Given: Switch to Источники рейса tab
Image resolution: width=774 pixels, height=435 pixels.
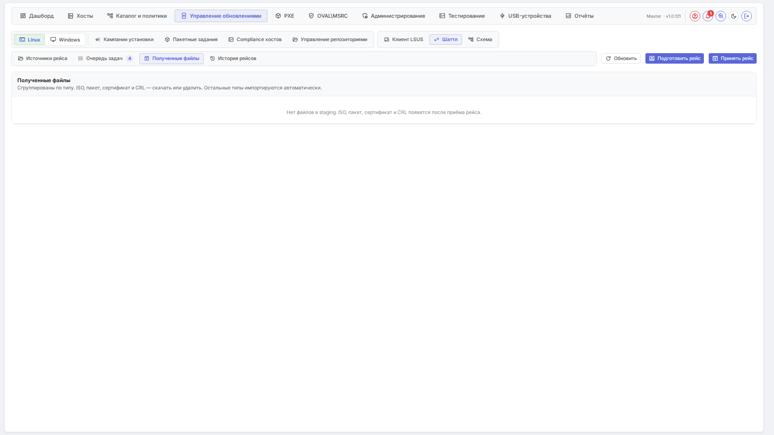Looking at the screenshot, I should pyautogui.click(x=42, y=58).
